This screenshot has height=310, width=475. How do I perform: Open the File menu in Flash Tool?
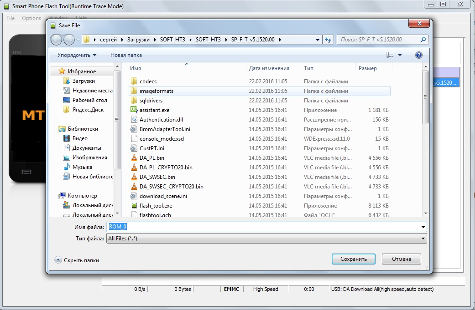(x=10, y=18)
